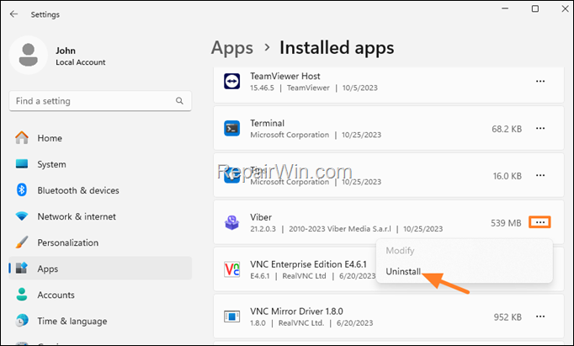The height and width of the screenshot is (346, 574).
Task: Click the VNC Mirror Driver icon
Action: (231, 317)
